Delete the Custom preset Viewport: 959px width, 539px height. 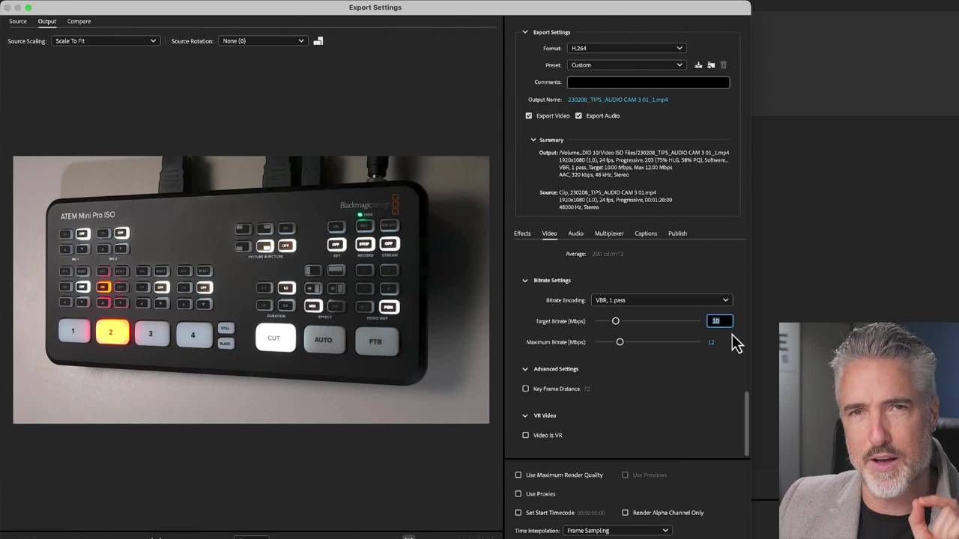coord(723,64)
